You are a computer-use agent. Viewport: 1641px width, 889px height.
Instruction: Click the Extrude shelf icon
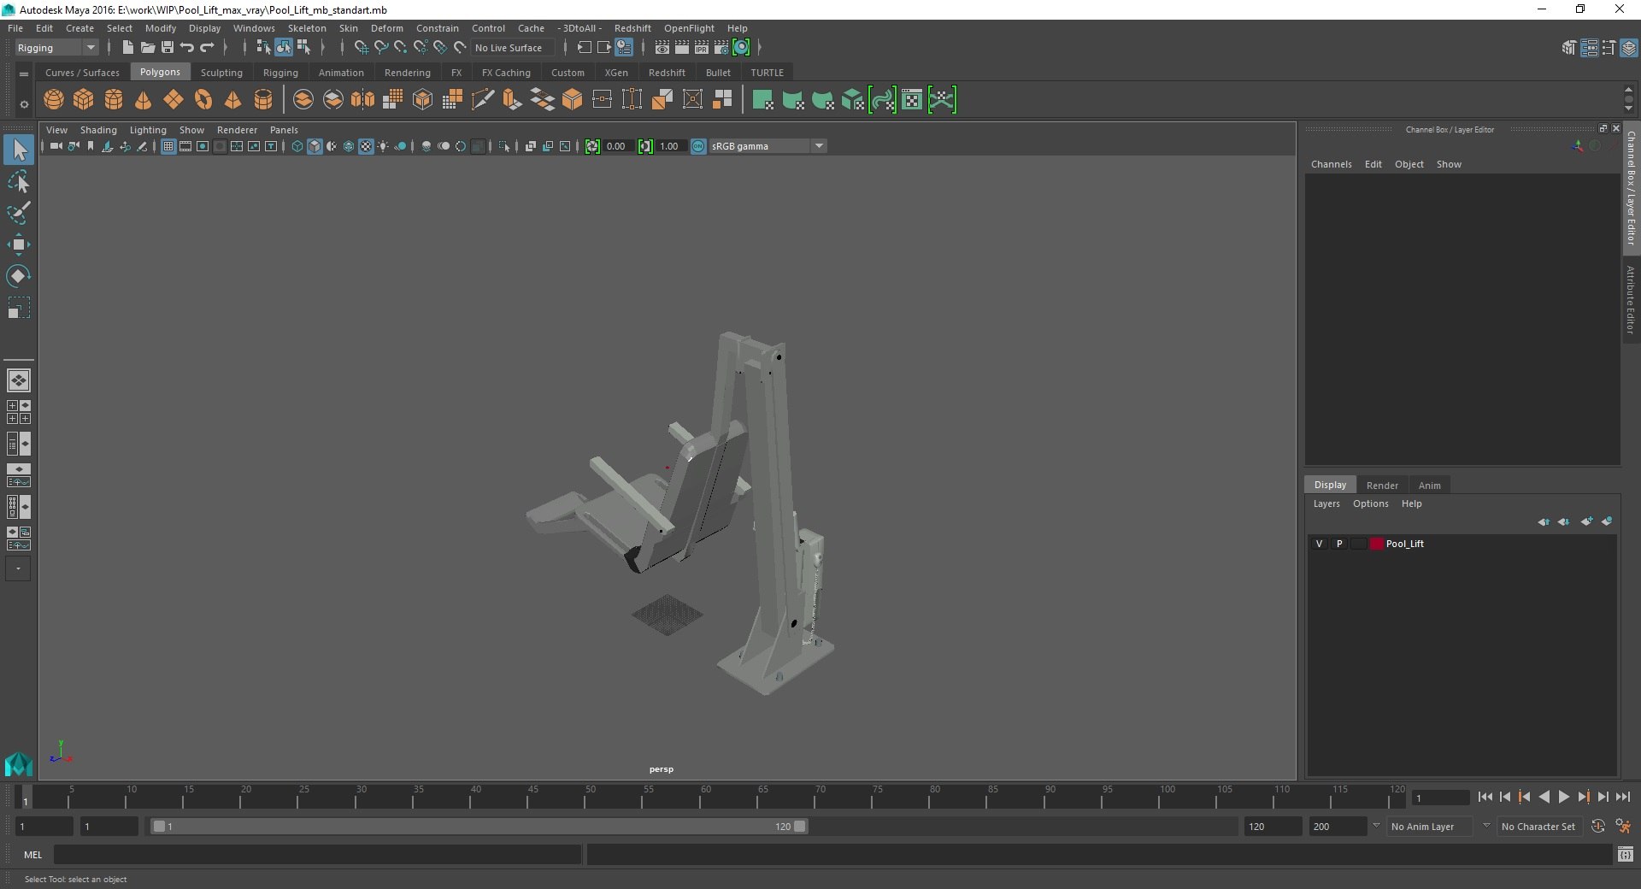(512, 100)
